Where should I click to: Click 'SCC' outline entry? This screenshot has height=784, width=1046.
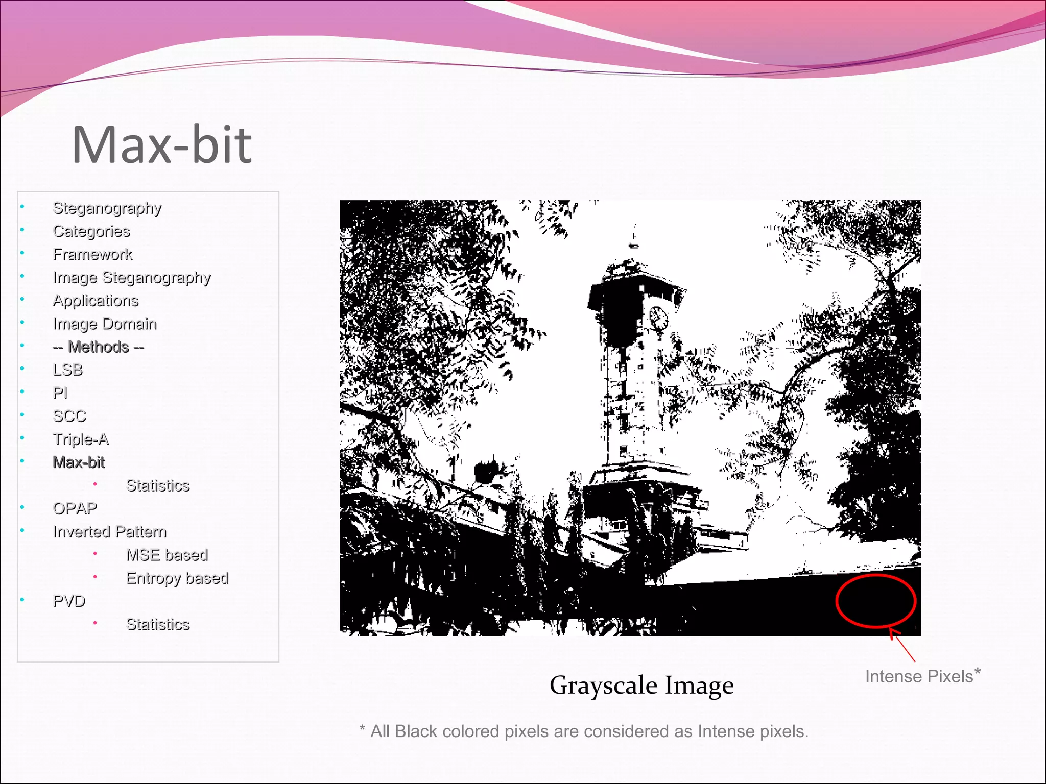coord(70,416)
